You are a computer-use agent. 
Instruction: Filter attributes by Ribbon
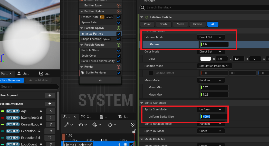198,24
